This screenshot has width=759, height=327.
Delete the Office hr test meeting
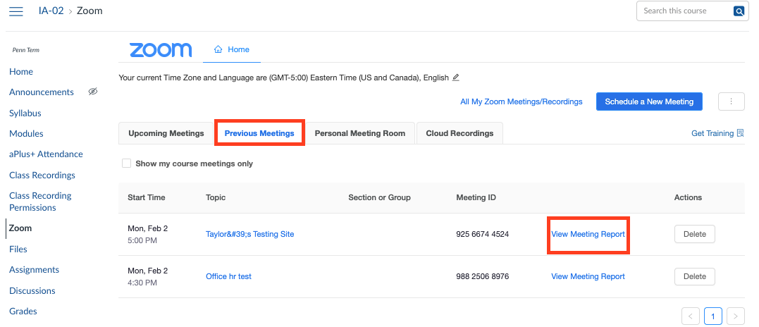tap(695, 276)
